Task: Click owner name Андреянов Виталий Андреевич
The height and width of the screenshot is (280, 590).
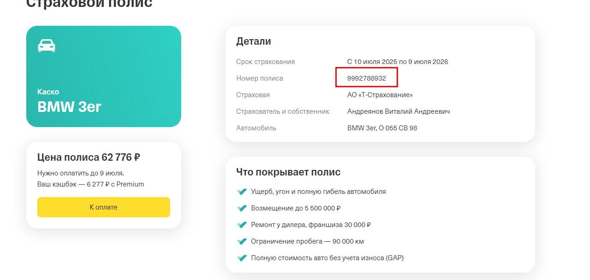Action: coord(399,111)
